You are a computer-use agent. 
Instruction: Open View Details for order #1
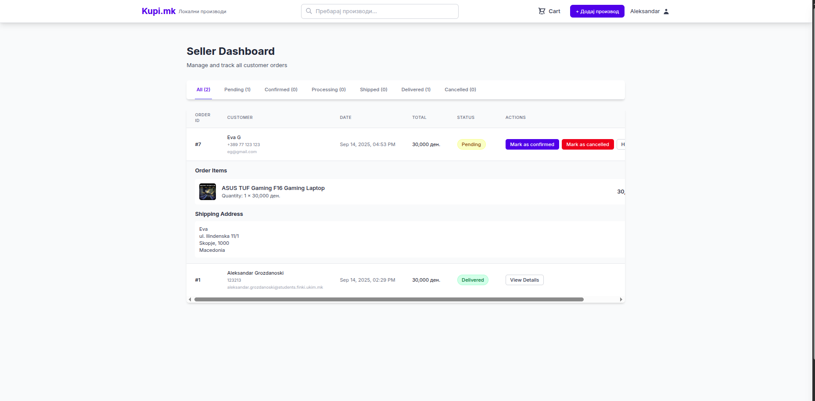[x=524, y=280]
